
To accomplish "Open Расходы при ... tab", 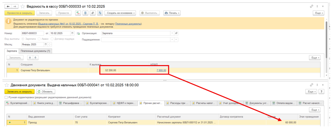I will pyautogui.click(x=177, y=103).
